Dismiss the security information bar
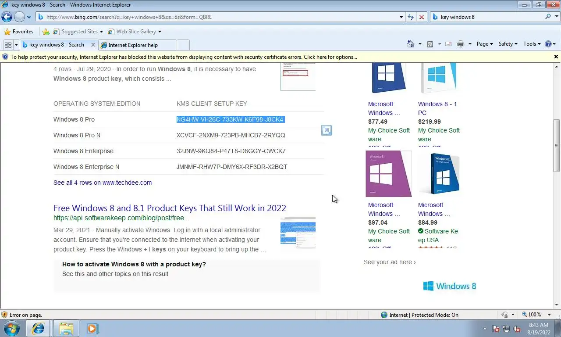 click(x=556, y=57)
